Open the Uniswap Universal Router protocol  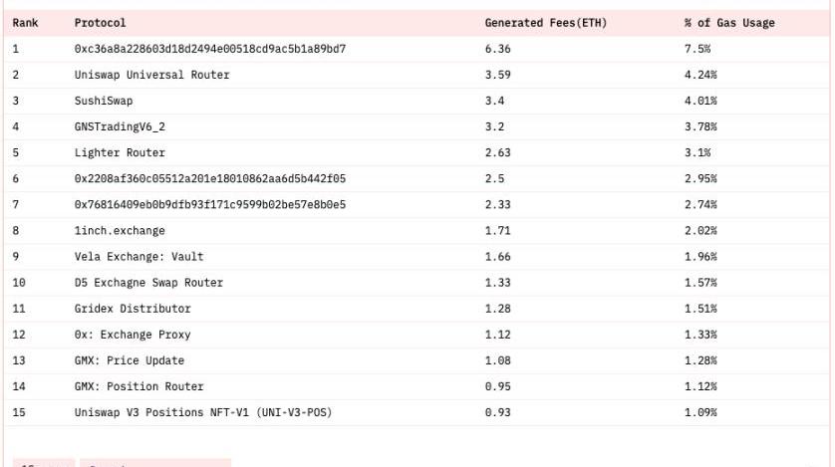pos(151,75)
